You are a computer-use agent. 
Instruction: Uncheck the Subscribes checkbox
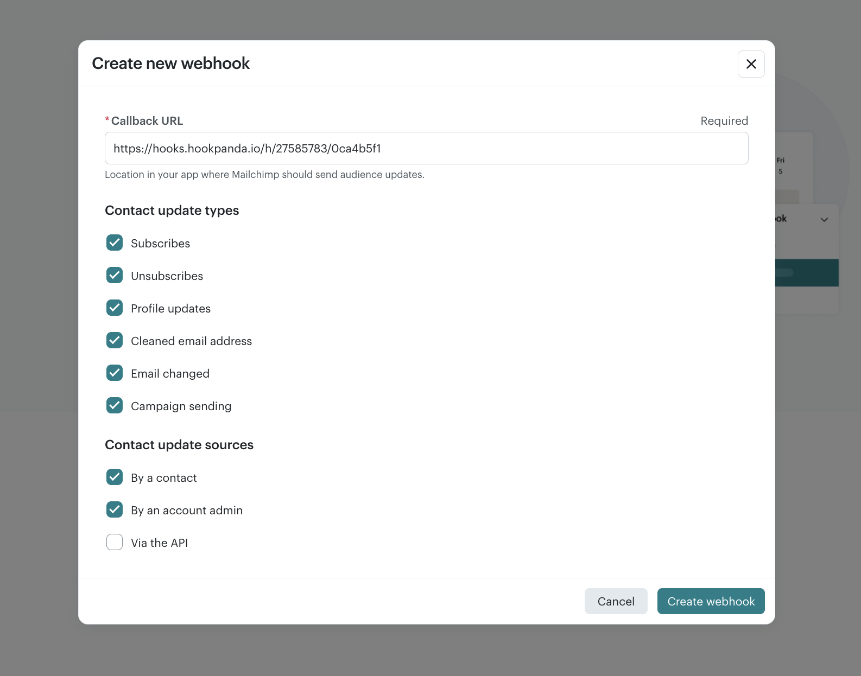click(x=115, y=243)
